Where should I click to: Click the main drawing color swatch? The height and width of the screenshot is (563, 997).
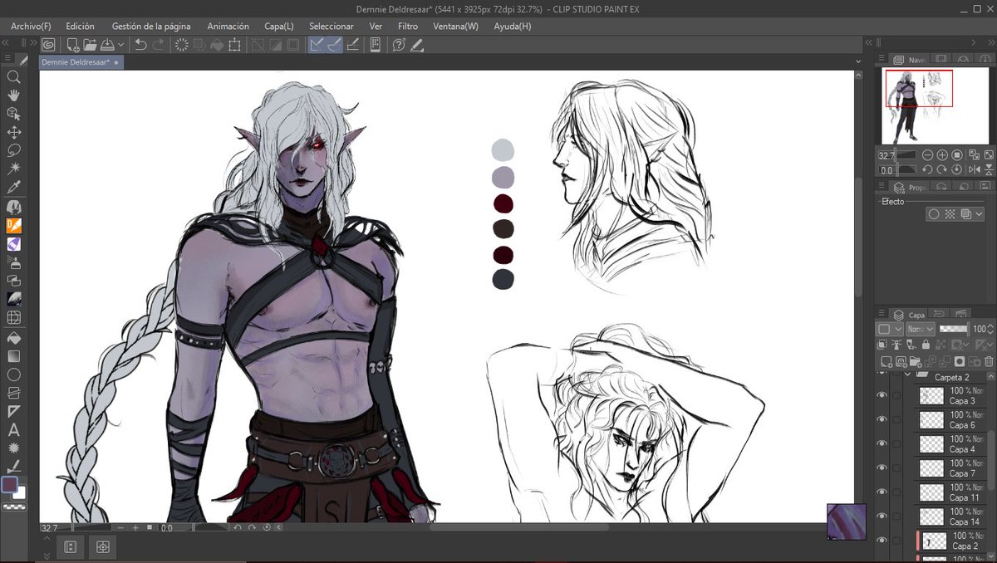10,484
